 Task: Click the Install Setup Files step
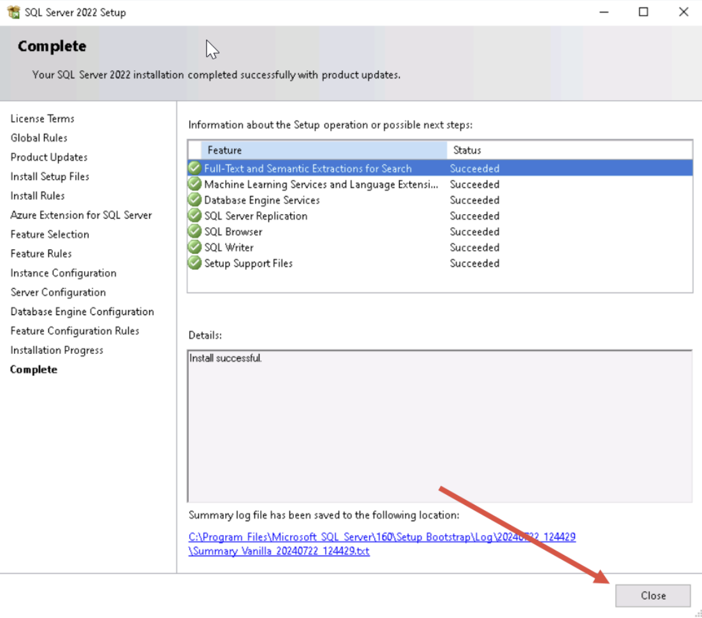[x=50, y=177]
